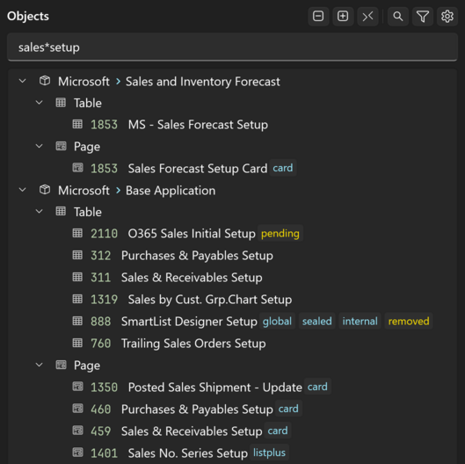Click table icon of Trailing Sales Orders Setup

tap(77, 343)
